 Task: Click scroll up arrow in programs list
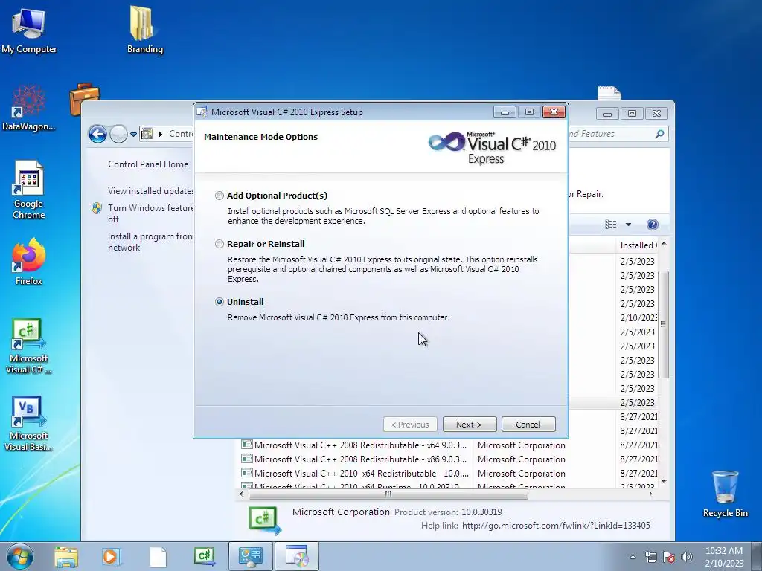664,243
